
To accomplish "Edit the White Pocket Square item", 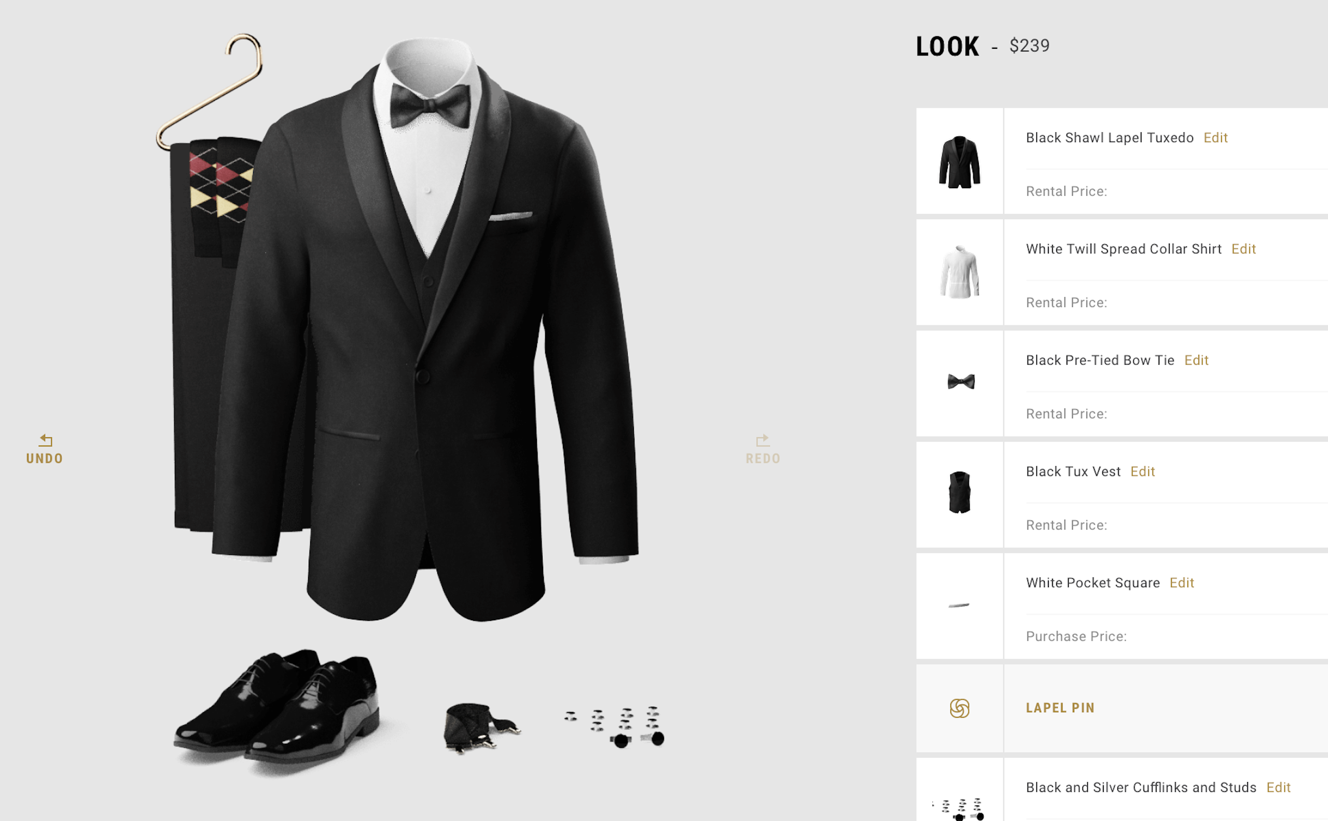I will [x=1181, y=582].
